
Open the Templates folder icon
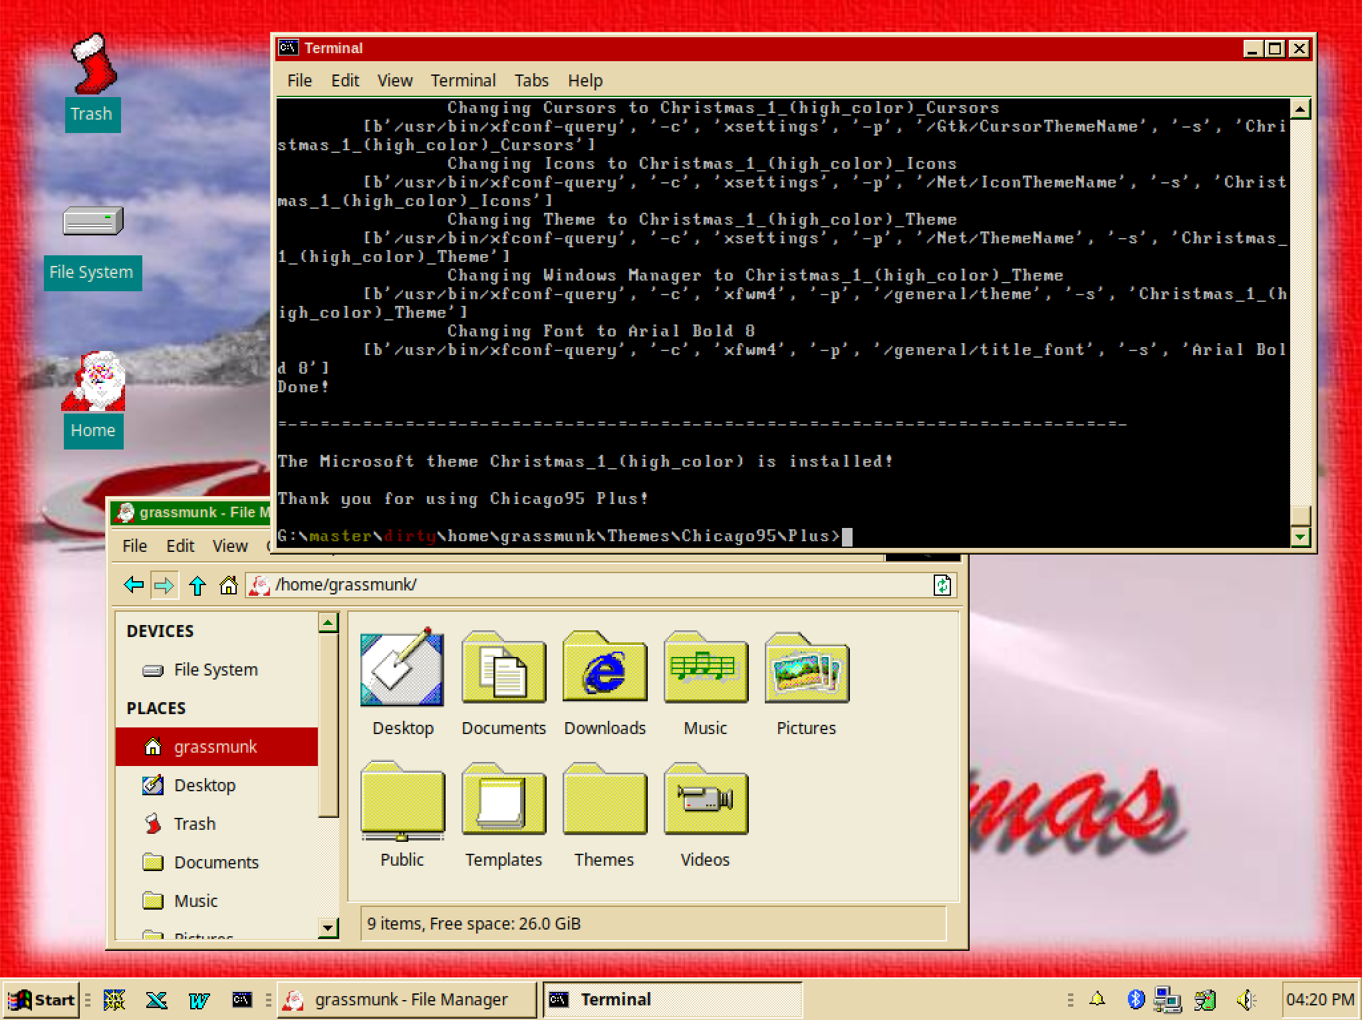[503, 798]
